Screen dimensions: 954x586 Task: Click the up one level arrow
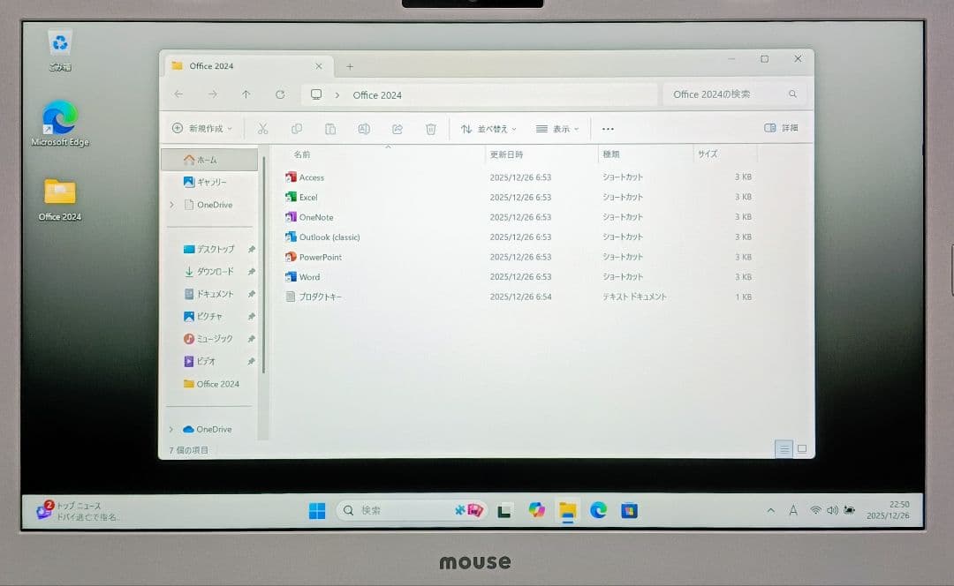246,94
